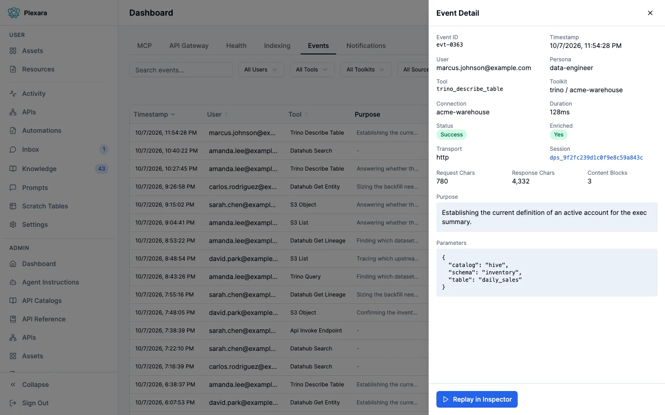Click the Sign Out icon
The width and height of the screenshot is (665, 415).
(13, 403)
